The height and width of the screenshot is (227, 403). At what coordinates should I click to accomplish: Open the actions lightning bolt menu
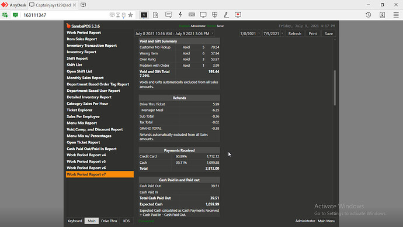point(180,15)
